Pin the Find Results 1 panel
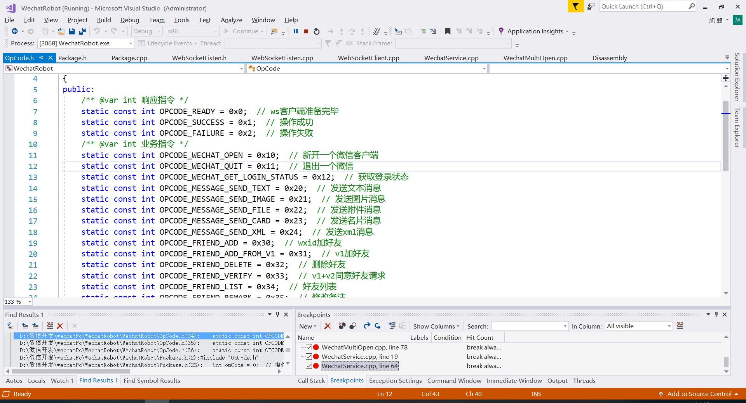Screen dimensions: 746x403 coord(277,315)
